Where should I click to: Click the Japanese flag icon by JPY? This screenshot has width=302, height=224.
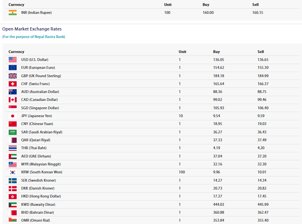13,116
